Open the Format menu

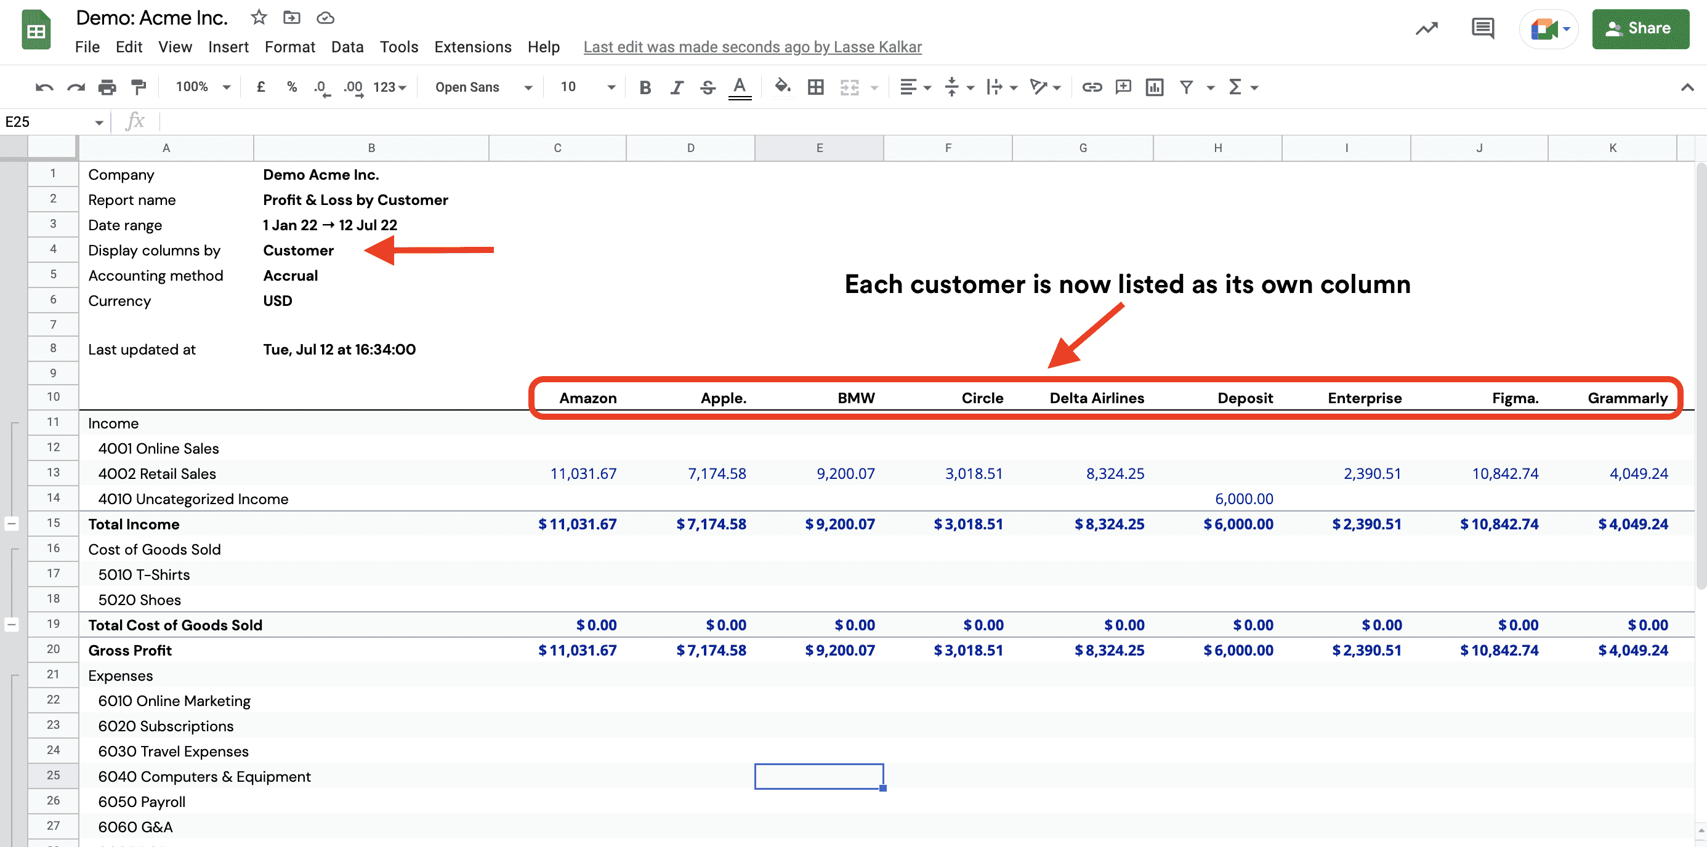[x=289, y=47]
